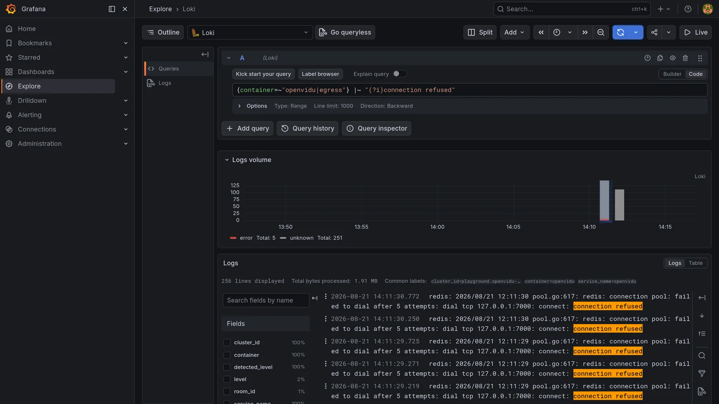
Task: Split the Explore pane
Action: pos(480,32)
